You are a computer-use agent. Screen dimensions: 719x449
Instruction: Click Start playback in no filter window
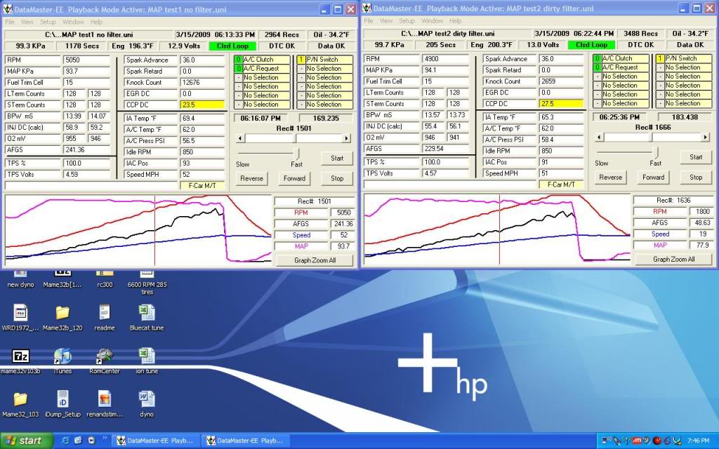click(x=337, y=158)
